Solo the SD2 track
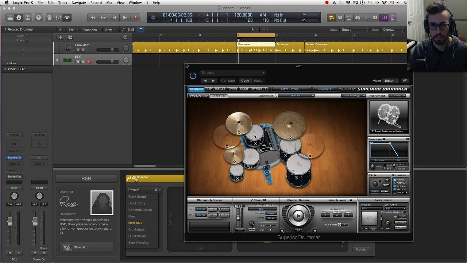Viewport: 467px width, 263px height. 83,62
